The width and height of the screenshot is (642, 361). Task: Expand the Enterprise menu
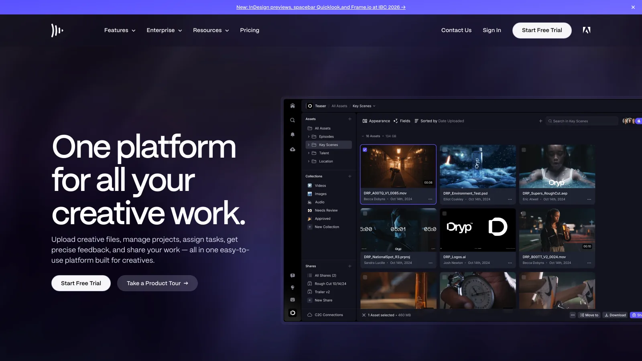click(164, 30)
